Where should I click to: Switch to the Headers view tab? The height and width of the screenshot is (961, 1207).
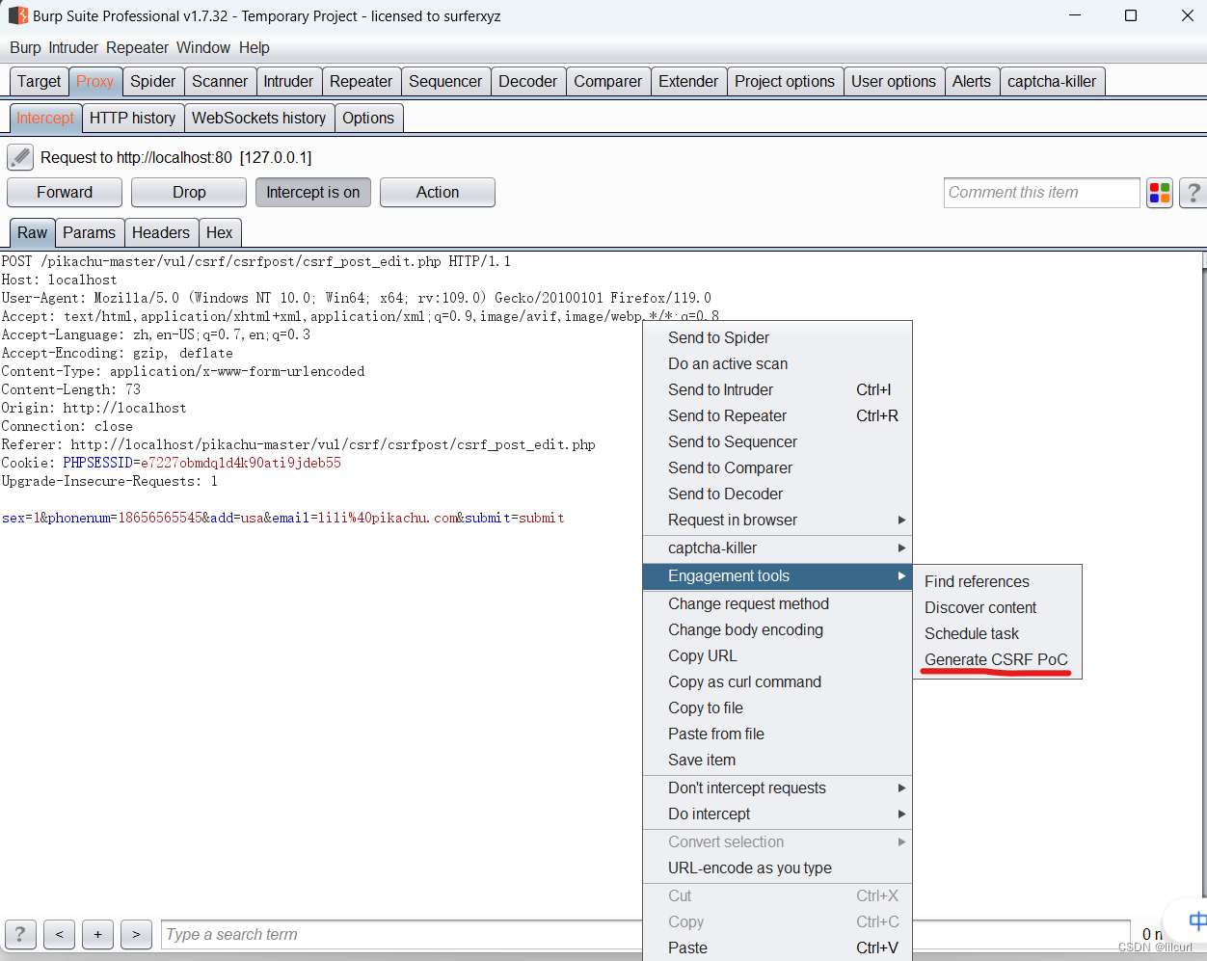[x=161, y=232]
